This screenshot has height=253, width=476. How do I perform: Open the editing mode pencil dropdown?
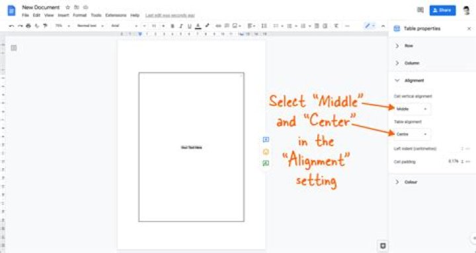tap(370, 26)
